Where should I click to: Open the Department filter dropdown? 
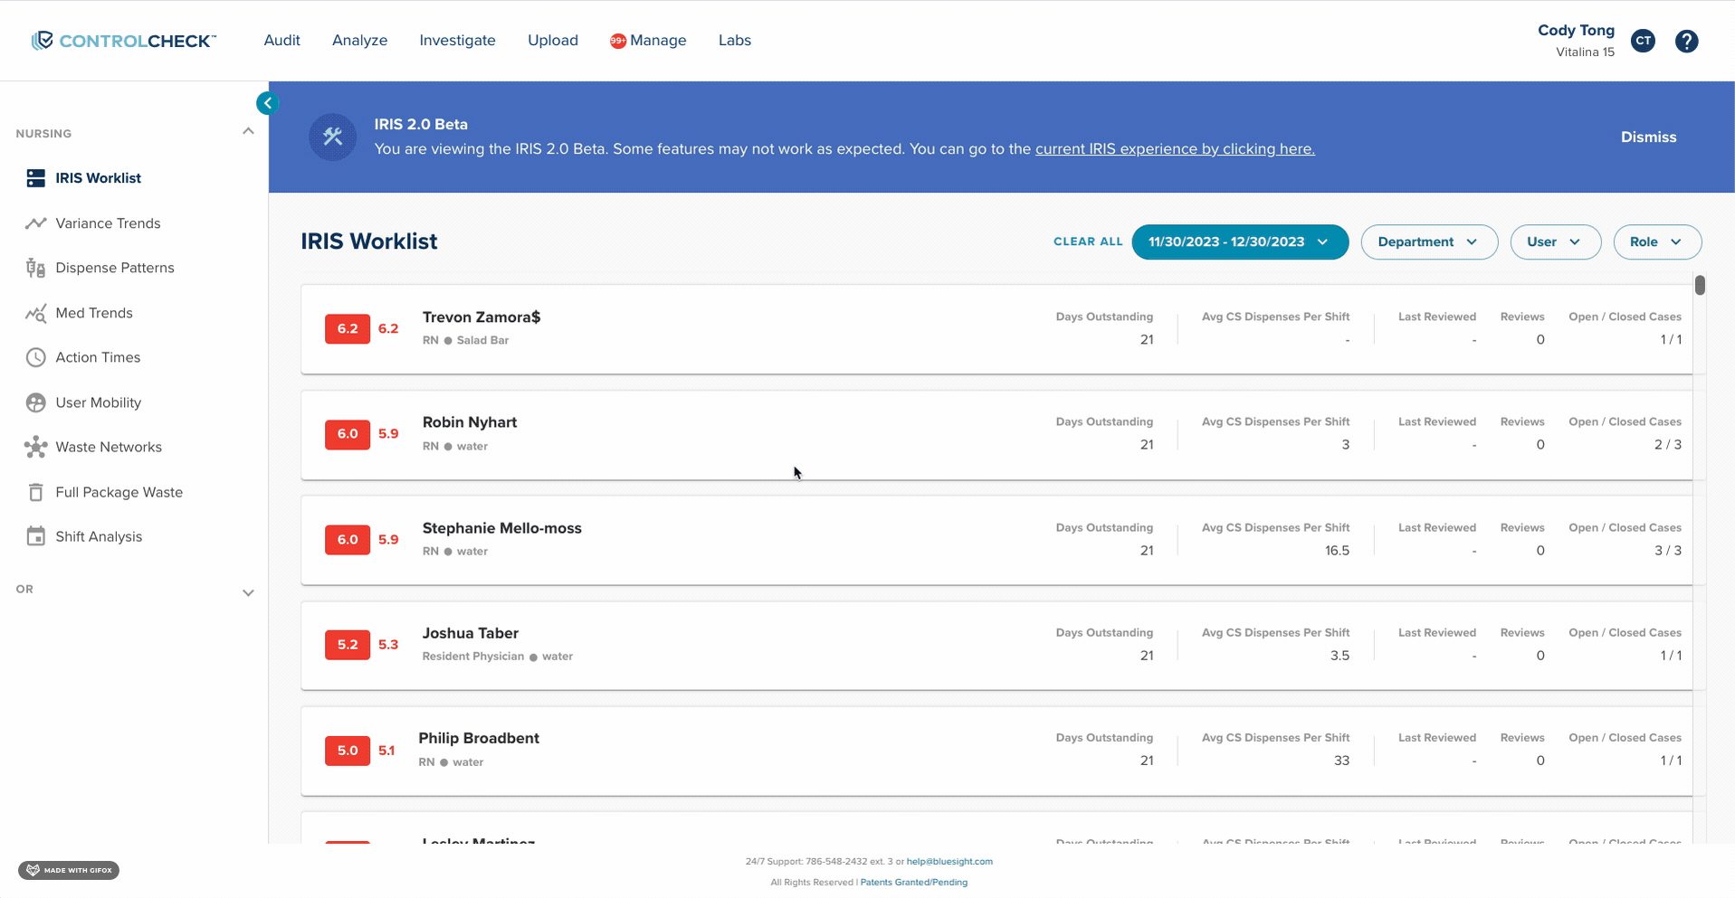coord(1429,241)
